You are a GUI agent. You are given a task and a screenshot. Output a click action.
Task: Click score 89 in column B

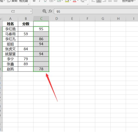click(26, 64)
